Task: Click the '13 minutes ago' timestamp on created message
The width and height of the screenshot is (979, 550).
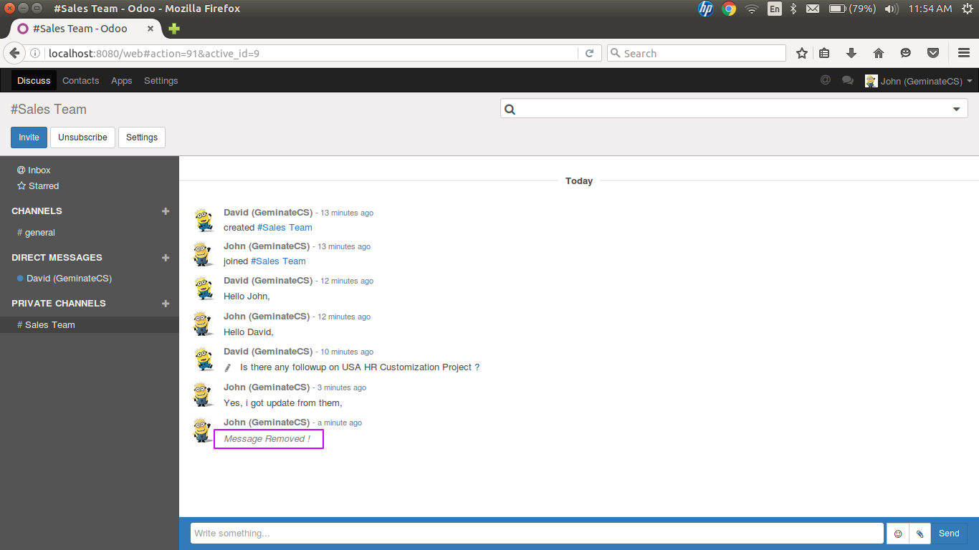Action: tap(347, 213)
